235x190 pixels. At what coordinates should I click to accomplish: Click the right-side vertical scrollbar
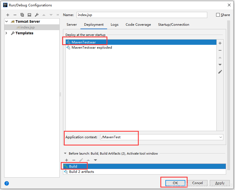228,95
